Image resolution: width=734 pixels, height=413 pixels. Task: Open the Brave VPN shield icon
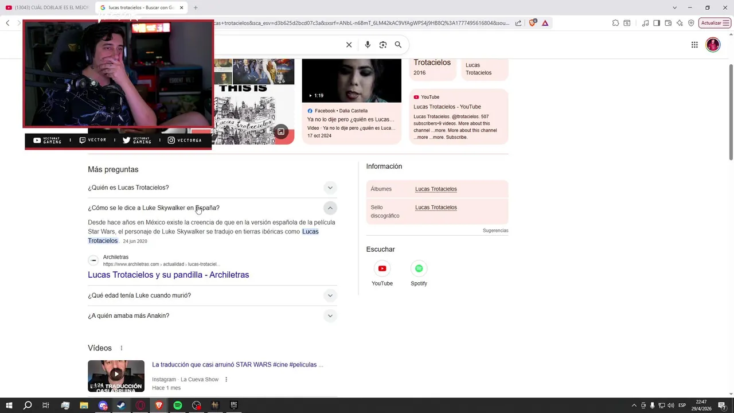click(x=691, y=23)
